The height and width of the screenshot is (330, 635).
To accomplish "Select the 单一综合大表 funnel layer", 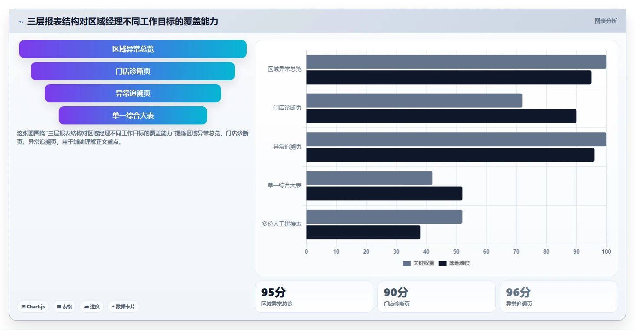I will 133,115.
